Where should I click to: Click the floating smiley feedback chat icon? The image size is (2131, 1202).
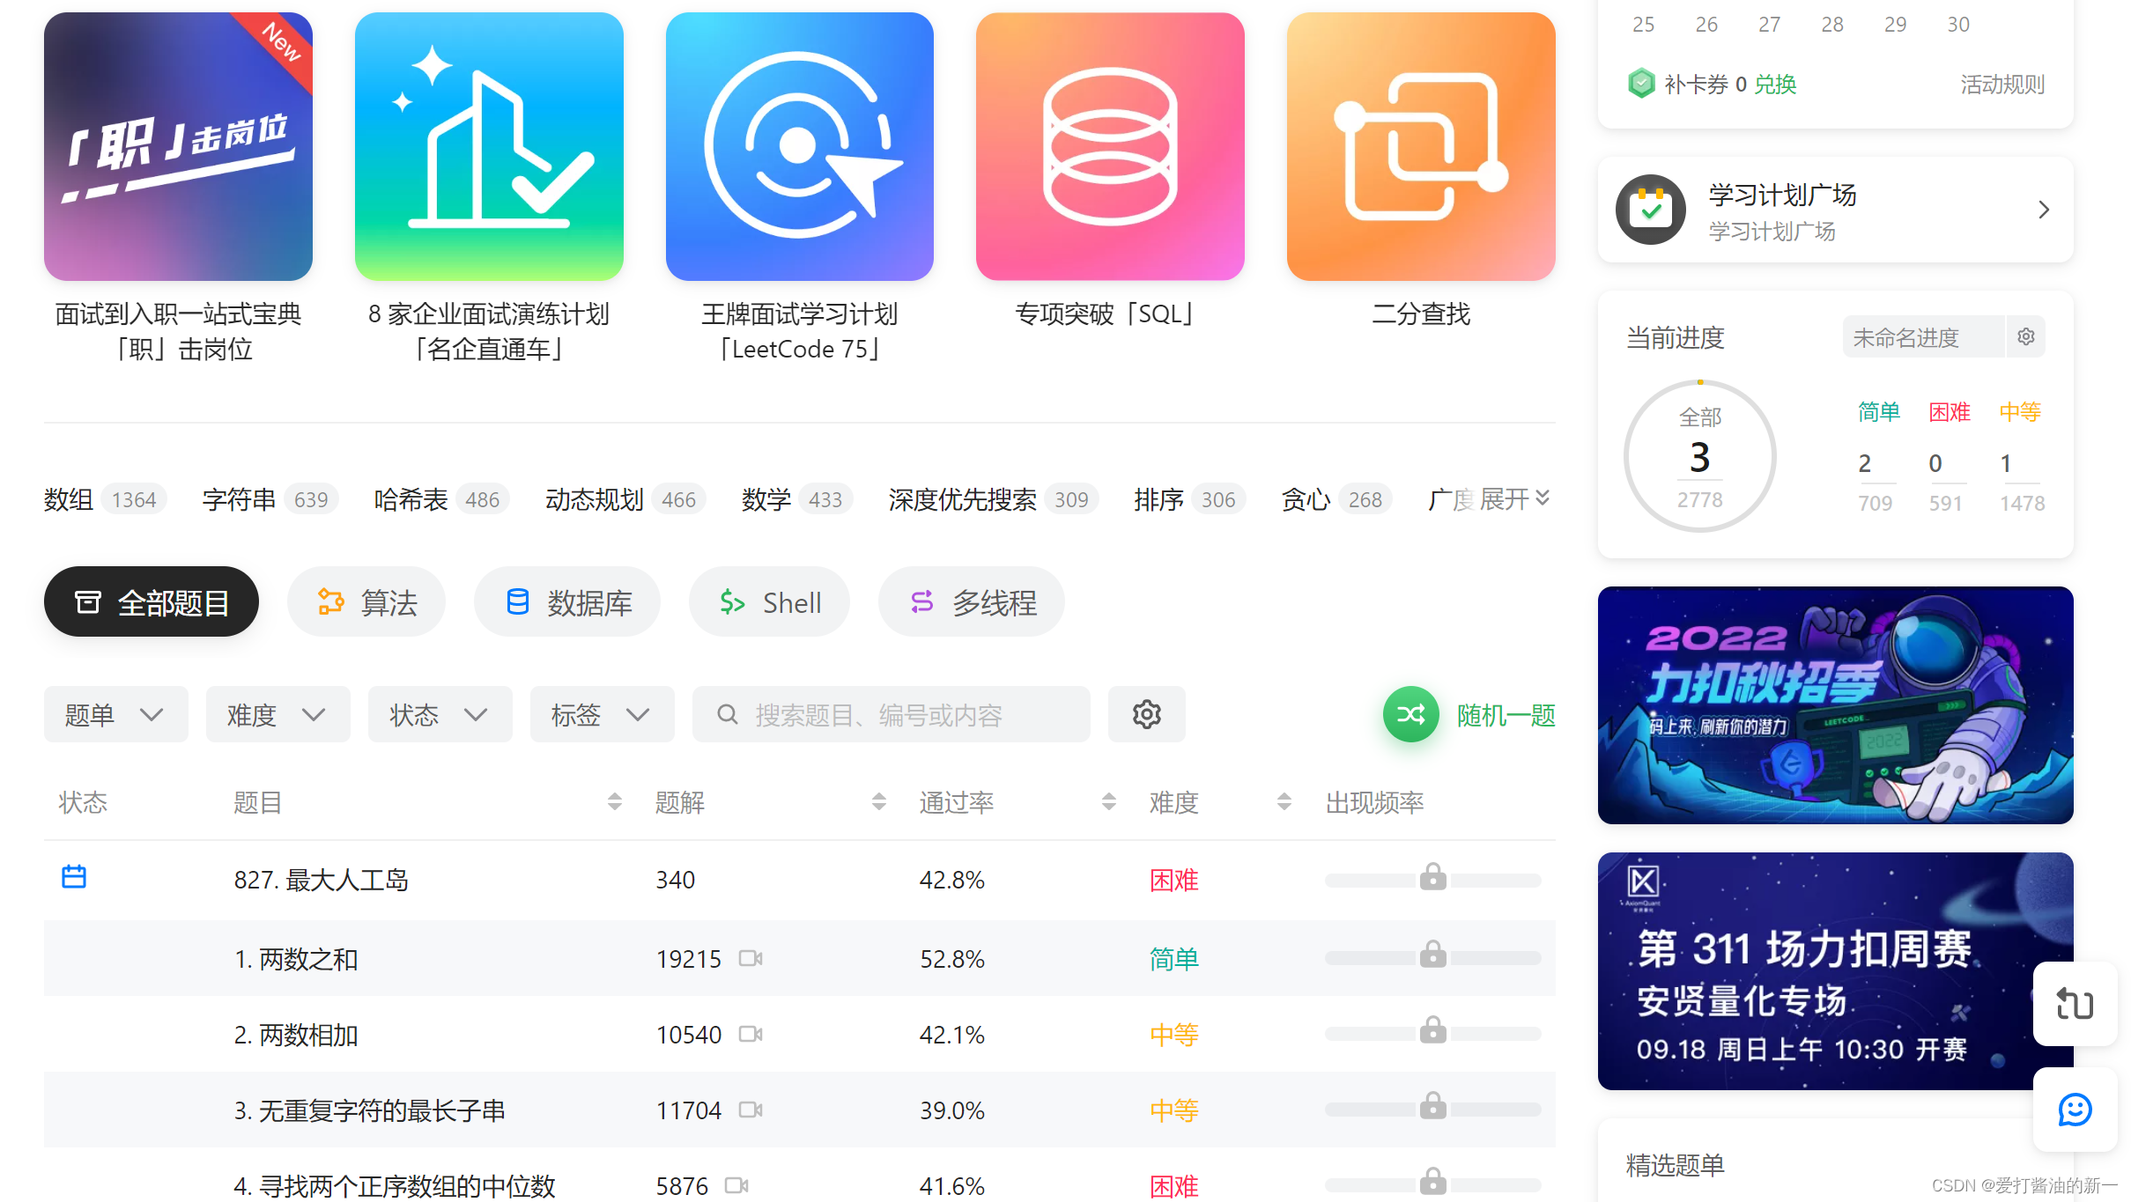pyautogui.click(x=2076, y=1109)
